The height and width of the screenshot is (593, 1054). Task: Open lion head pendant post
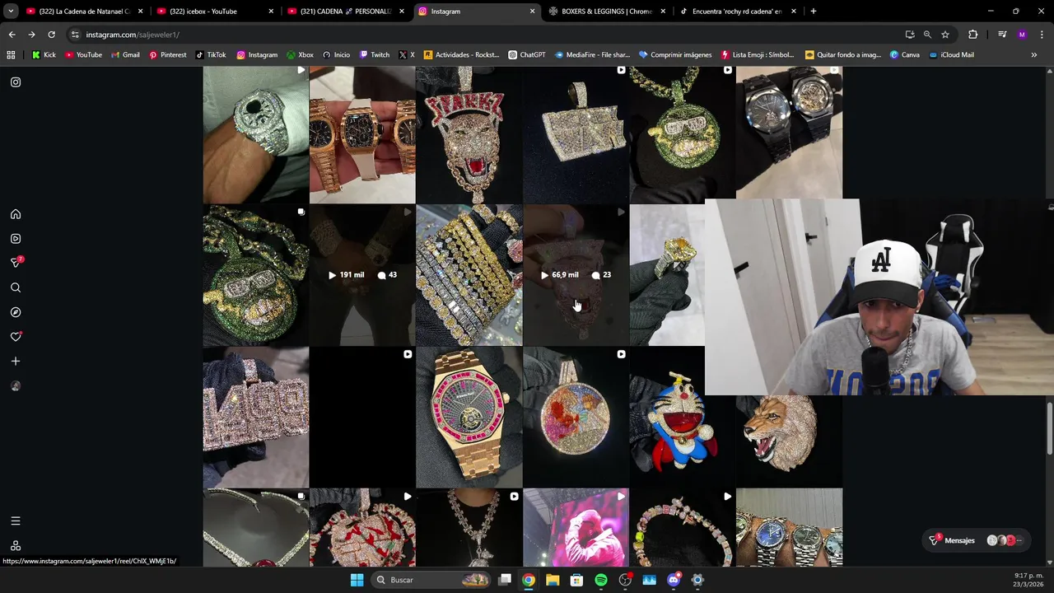(789, 441)
